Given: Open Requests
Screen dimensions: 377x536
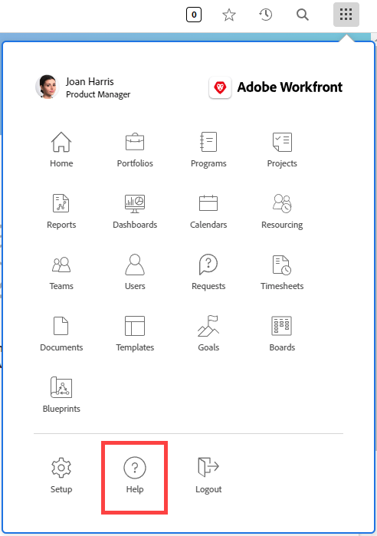Looking at the screenshot, I should [208, 272].
